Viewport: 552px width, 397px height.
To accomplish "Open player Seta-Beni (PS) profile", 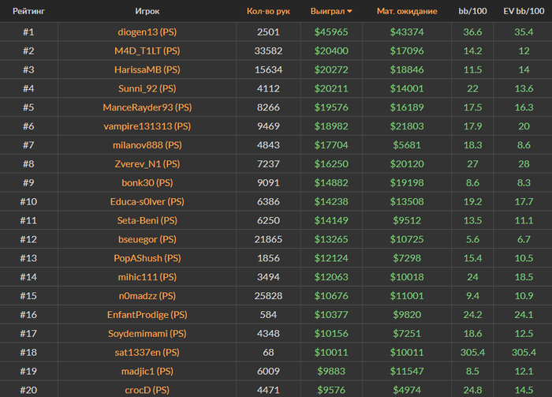I will [147, 220].
